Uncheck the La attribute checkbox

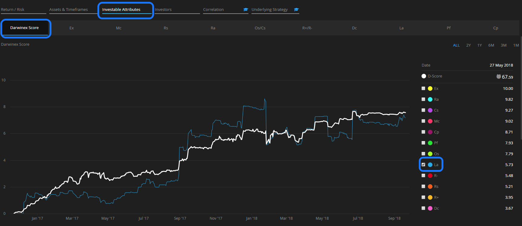[x=423, y=165]
